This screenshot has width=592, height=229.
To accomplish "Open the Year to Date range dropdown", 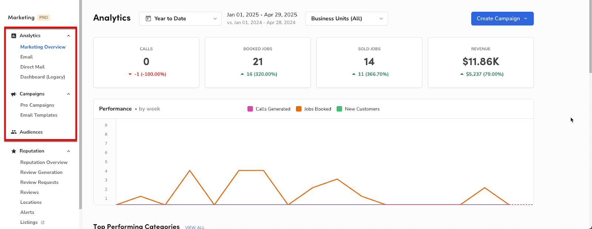I will click(180, 18).
